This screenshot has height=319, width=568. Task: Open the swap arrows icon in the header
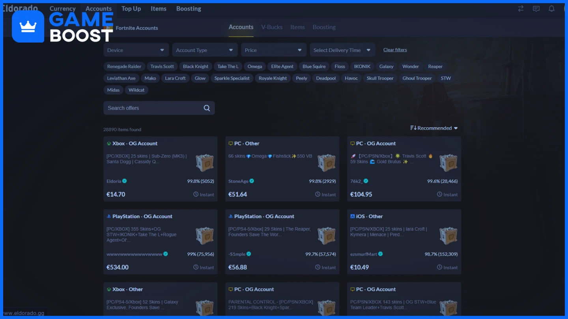521,9
